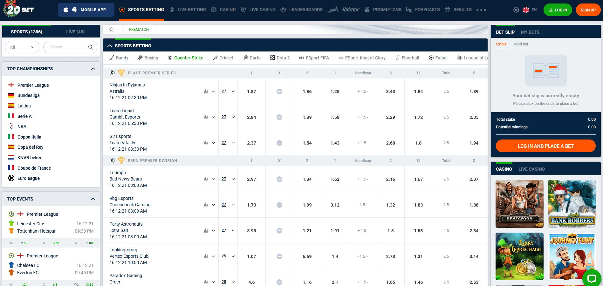
Task: Open Casino nav item
Action: coord(223,10)
